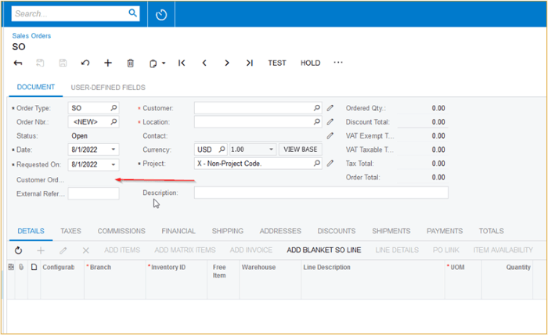
Task: Expand the Requested On date dropdown
Action: 114,164
